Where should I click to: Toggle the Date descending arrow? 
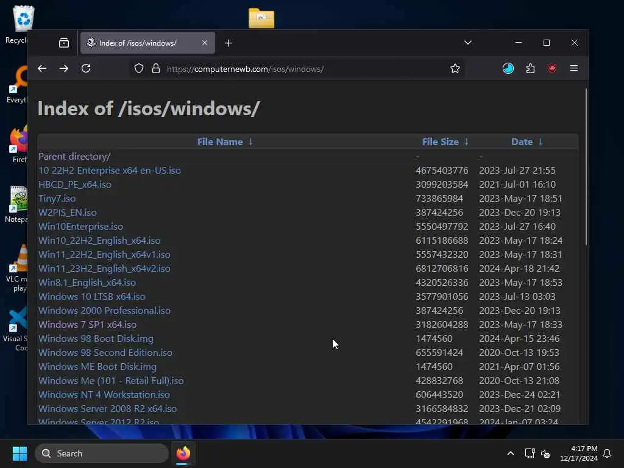tap(541, 141)
